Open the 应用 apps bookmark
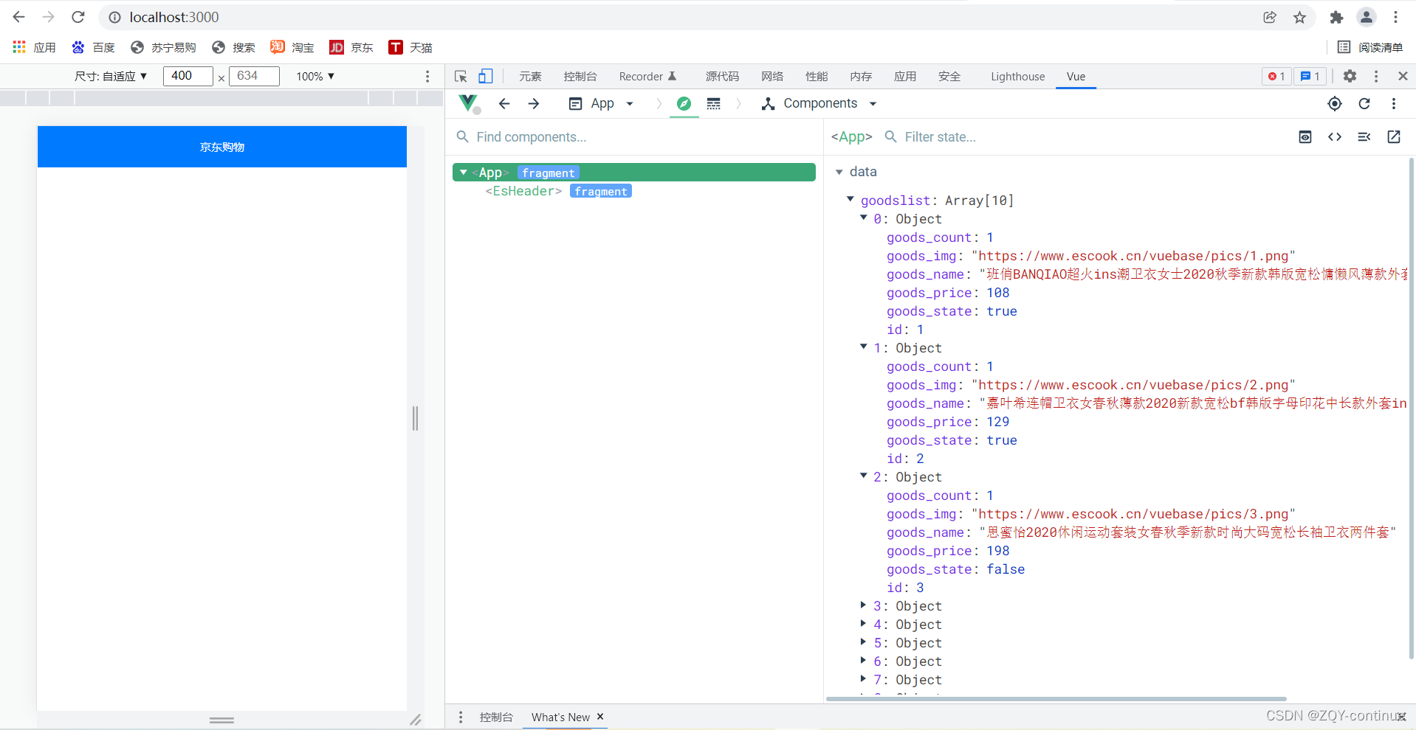Image resolution: width=1416 pixels, height=730 pixels. coord(35,47)
